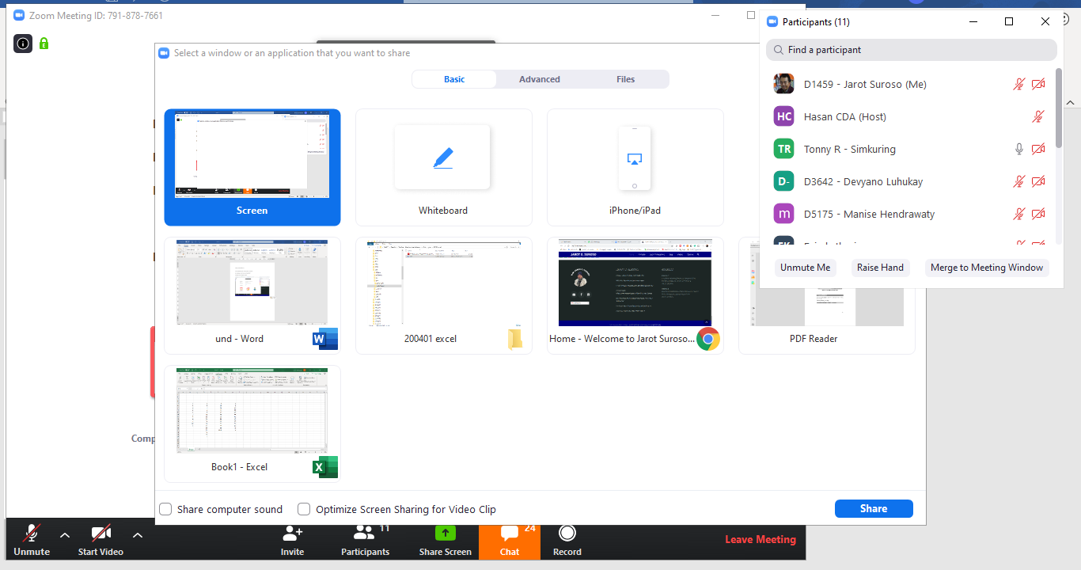Expand audio options arrow beside Unmute
The image size is (1081, 570).
[65, 535]
